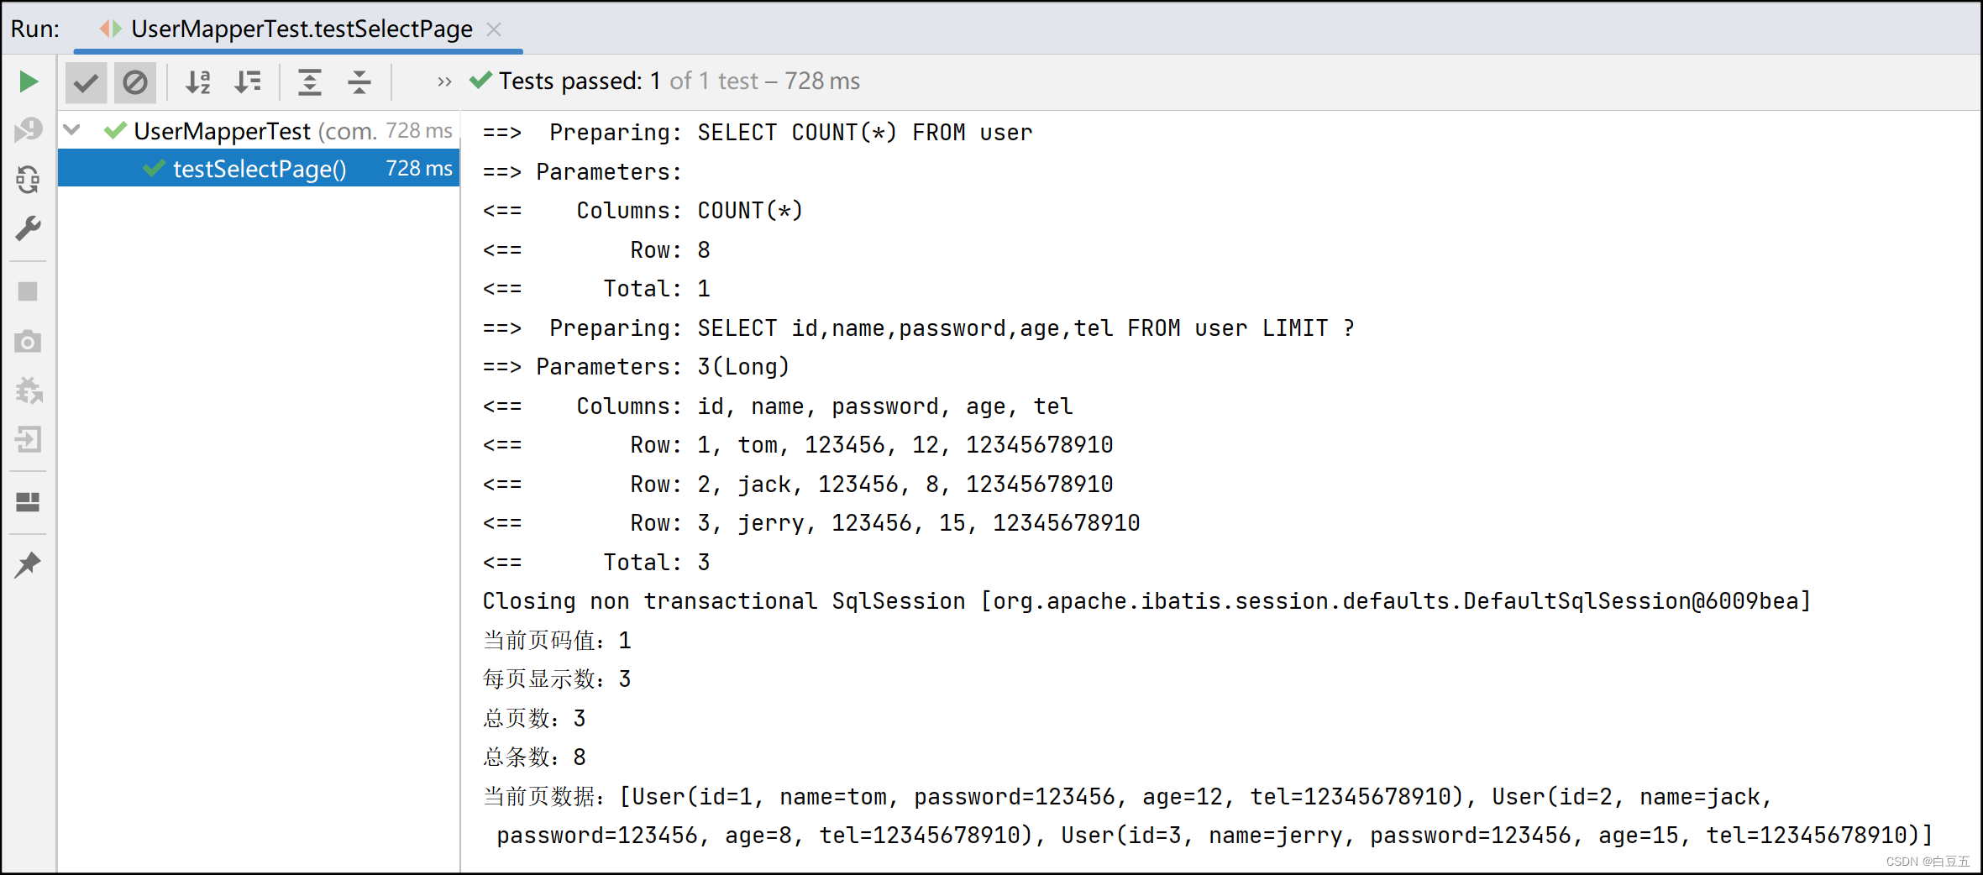Click the layout panels icon
This screenshot has height=875, width=1983.
pyautogui.click(x=29, y=502)
